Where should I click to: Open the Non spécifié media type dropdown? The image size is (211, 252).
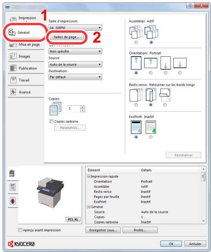75,51
